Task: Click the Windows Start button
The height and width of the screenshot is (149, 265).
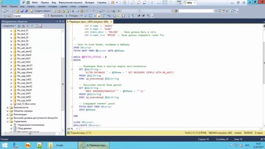Action: point(5,145)
